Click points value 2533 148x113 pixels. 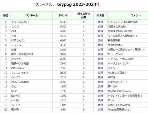(63, 73)
